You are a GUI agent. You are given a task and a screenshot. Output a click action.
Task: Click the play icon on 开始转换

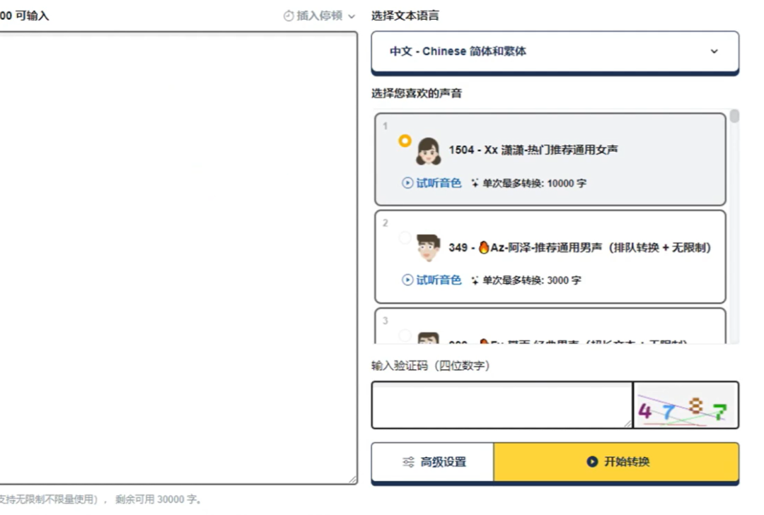[x=592, y=461]
